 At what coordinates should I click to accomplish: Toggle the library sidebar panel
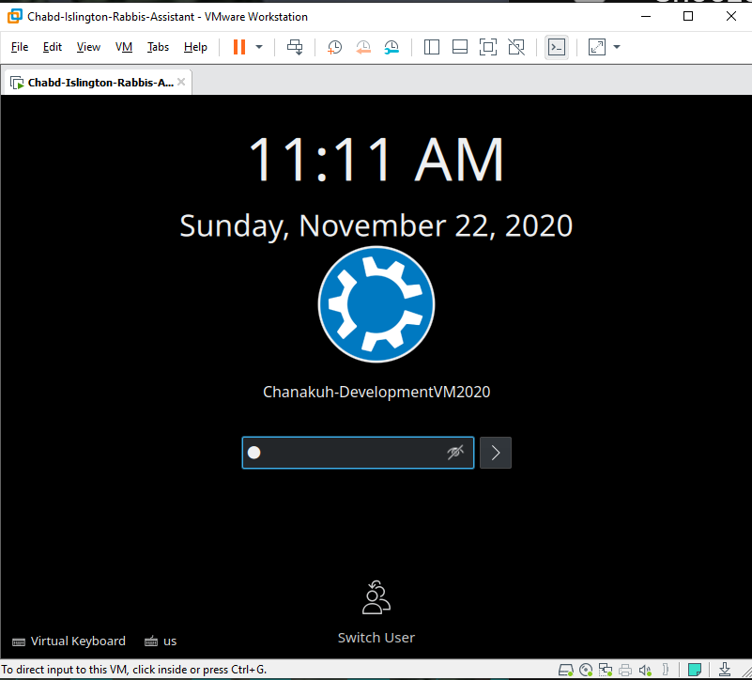click(432, 47)
